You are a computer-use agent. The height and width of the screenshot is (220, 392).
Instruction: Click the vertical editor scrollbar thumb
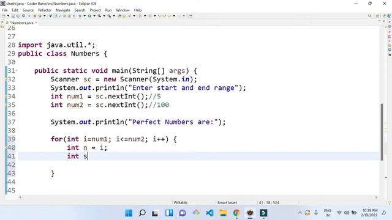point(382,132)
